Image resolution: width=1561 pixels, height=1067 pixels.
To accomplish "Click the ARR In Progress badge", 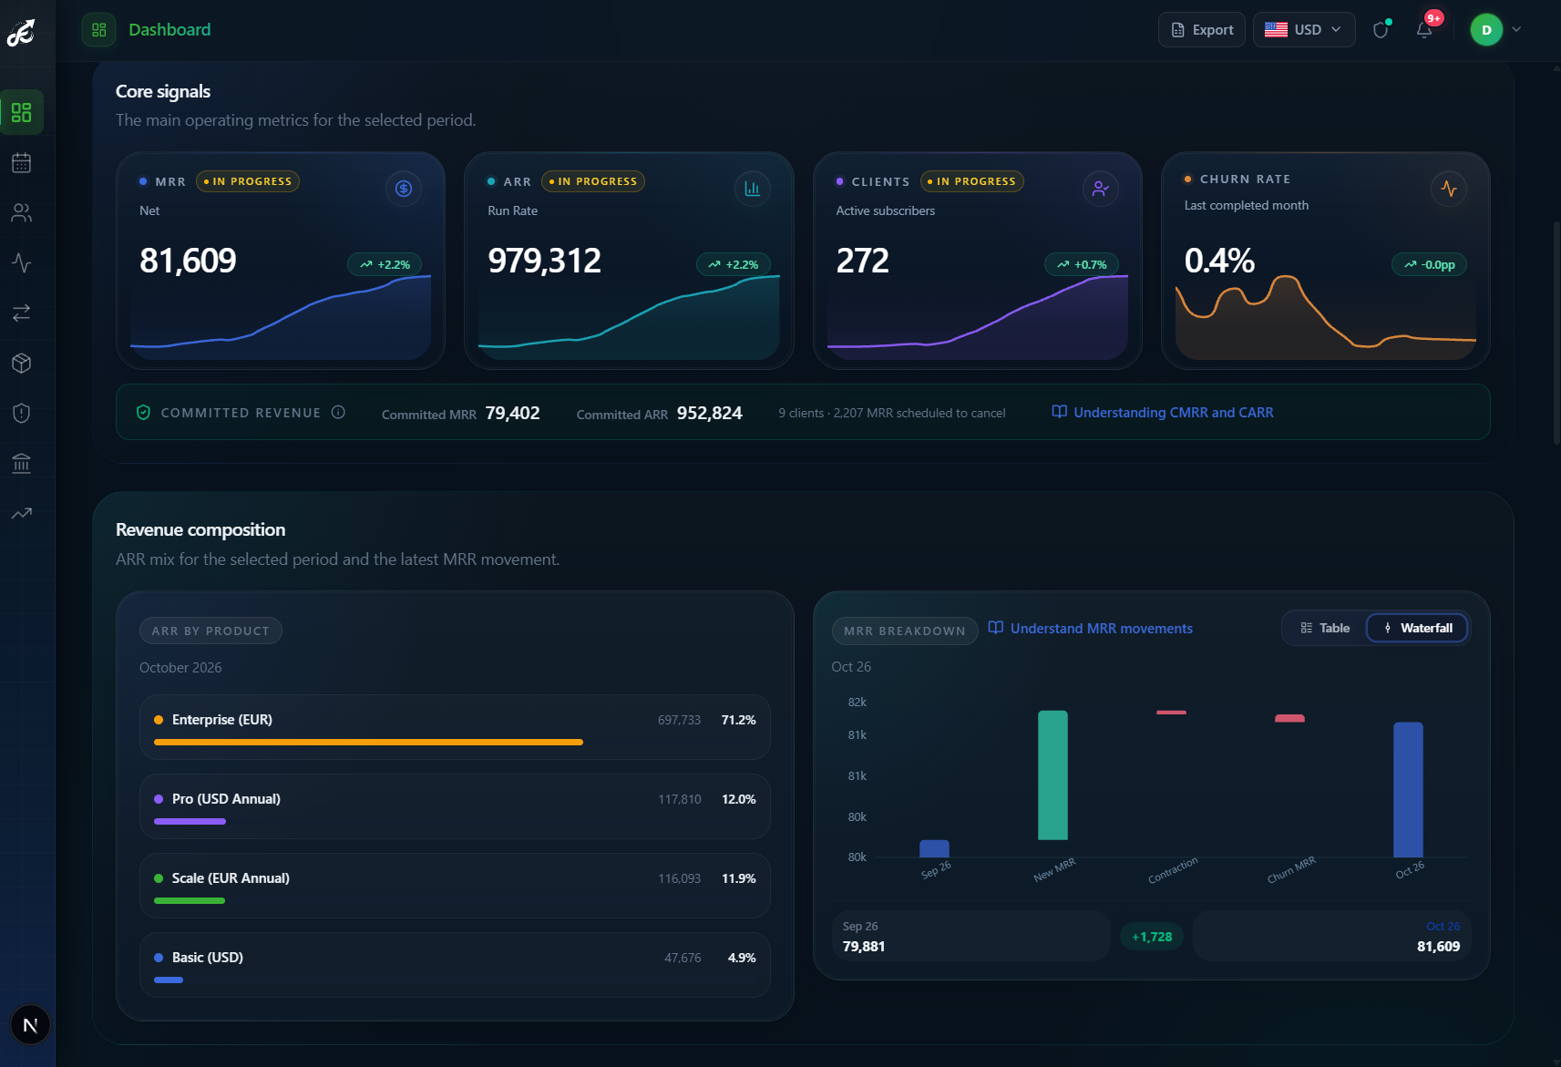I will pos(593,181).
